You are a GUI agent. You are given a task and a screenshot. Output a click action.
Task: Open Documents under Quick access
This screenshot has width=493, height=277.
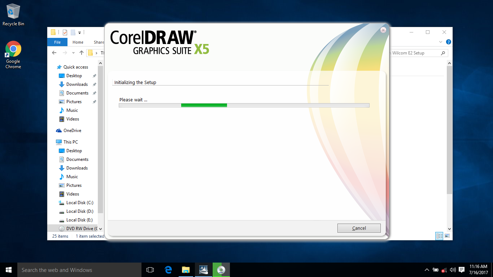coord(77,93)
